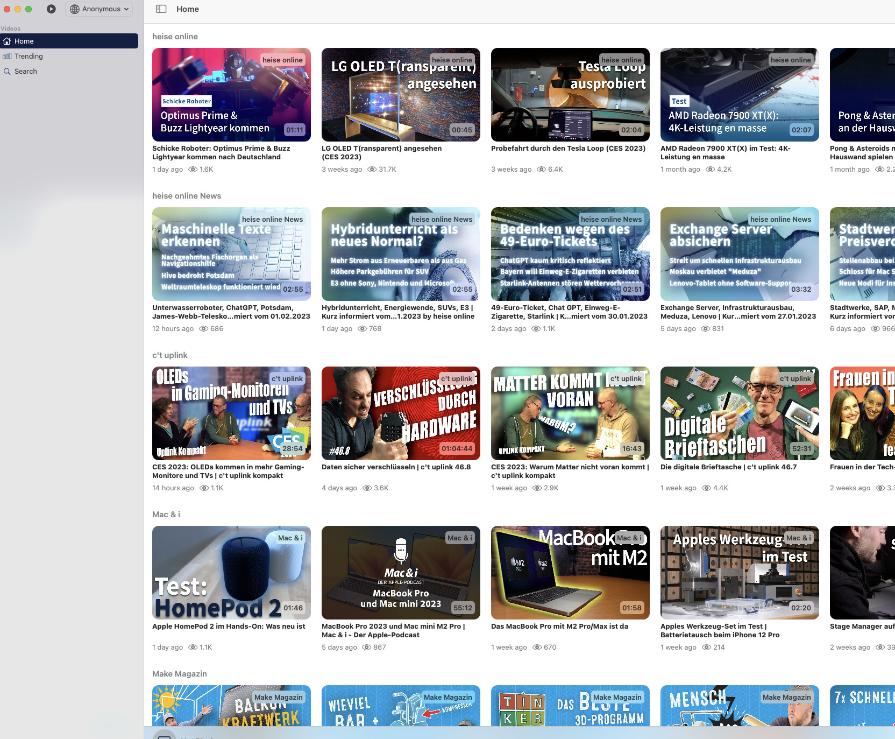Open the Anonymous account dropdown
The height and width of the screenshot is (739, 895).
(99, 9)
